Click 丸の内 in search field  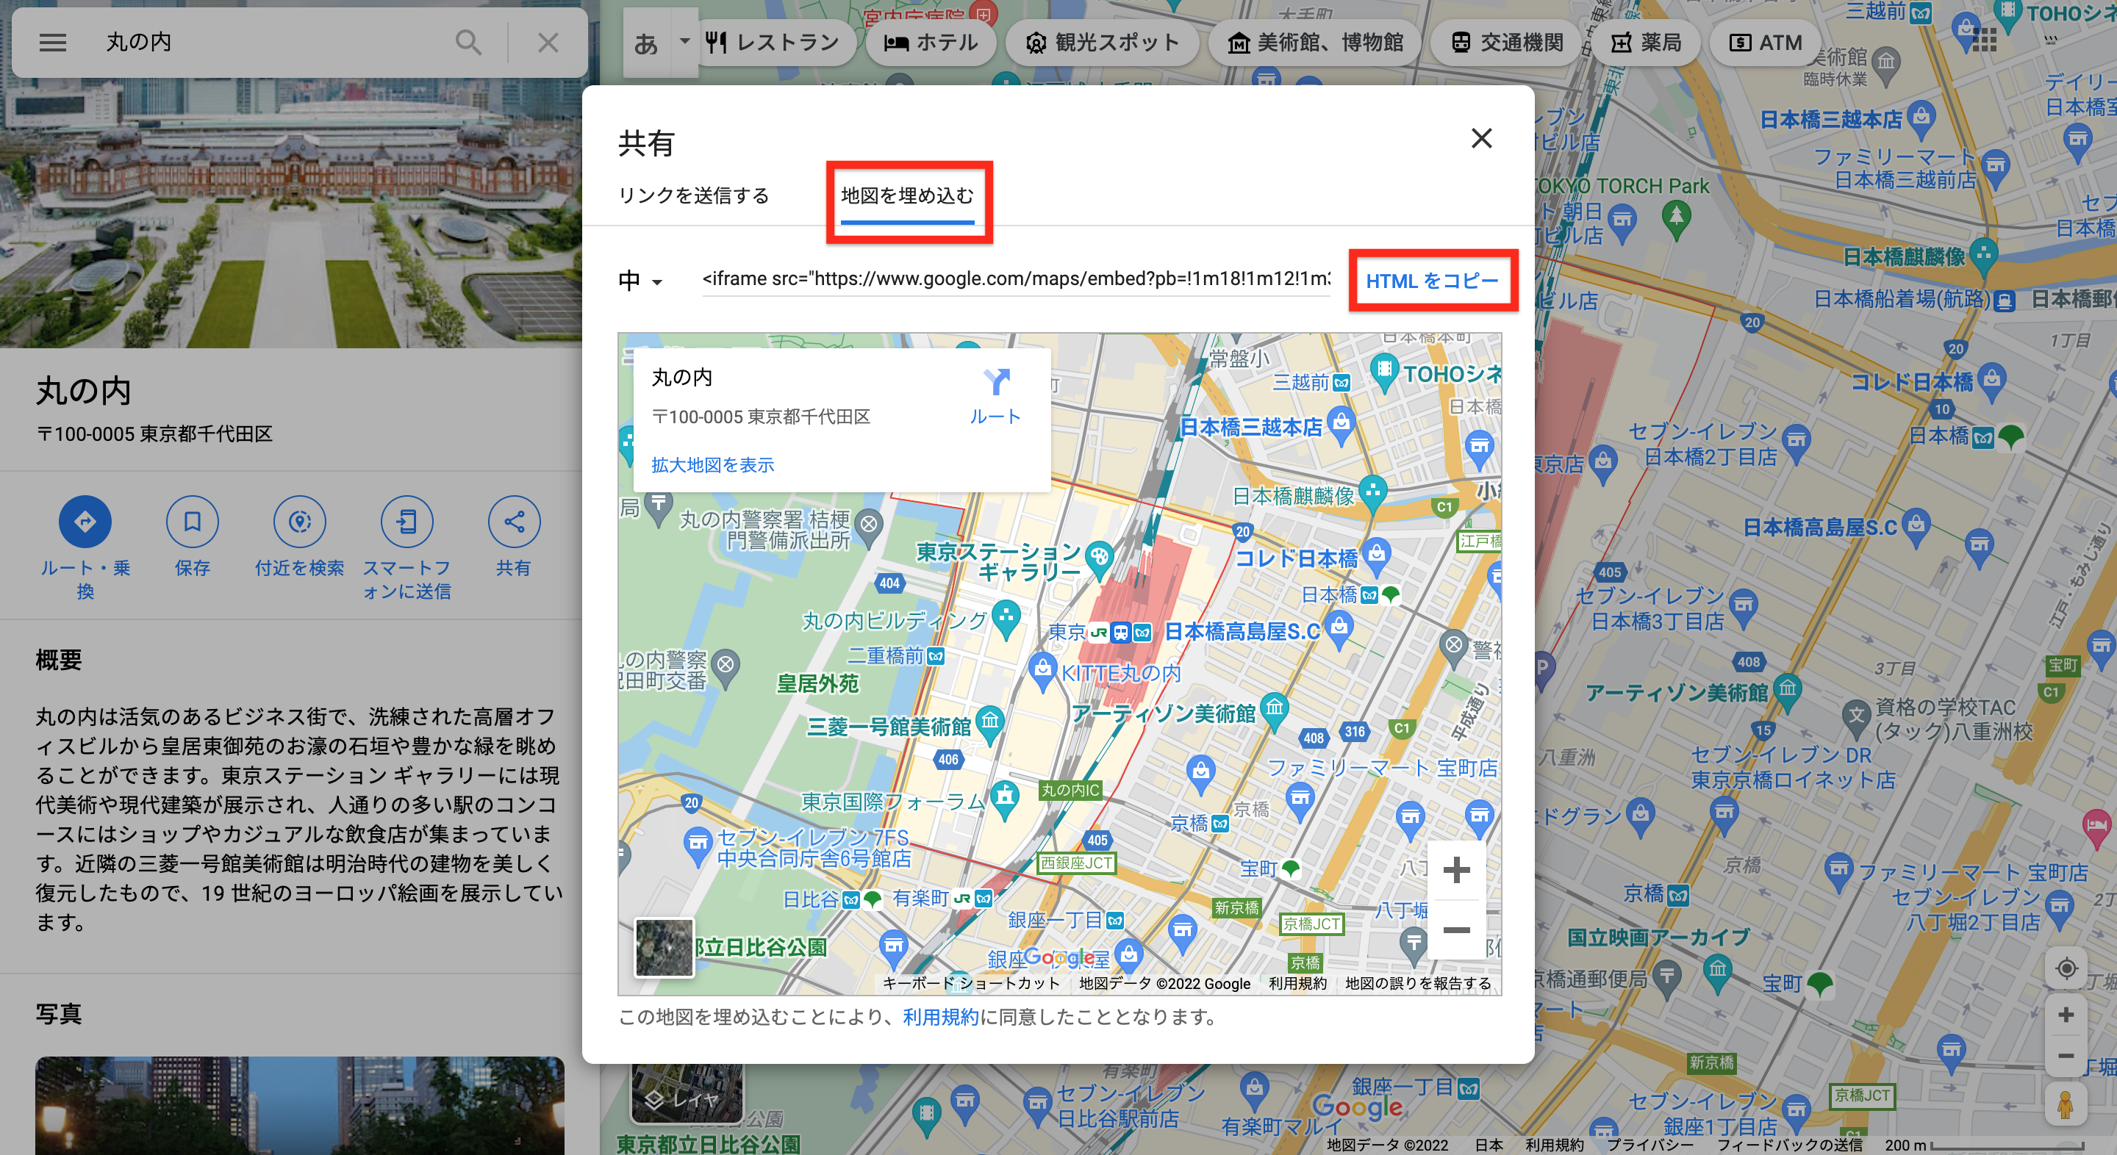138,42
